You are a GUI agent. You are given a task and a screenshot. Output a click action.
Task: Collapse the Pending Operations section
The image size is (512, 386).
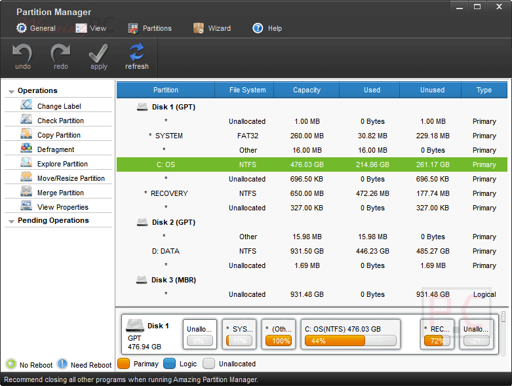(11, 222)
